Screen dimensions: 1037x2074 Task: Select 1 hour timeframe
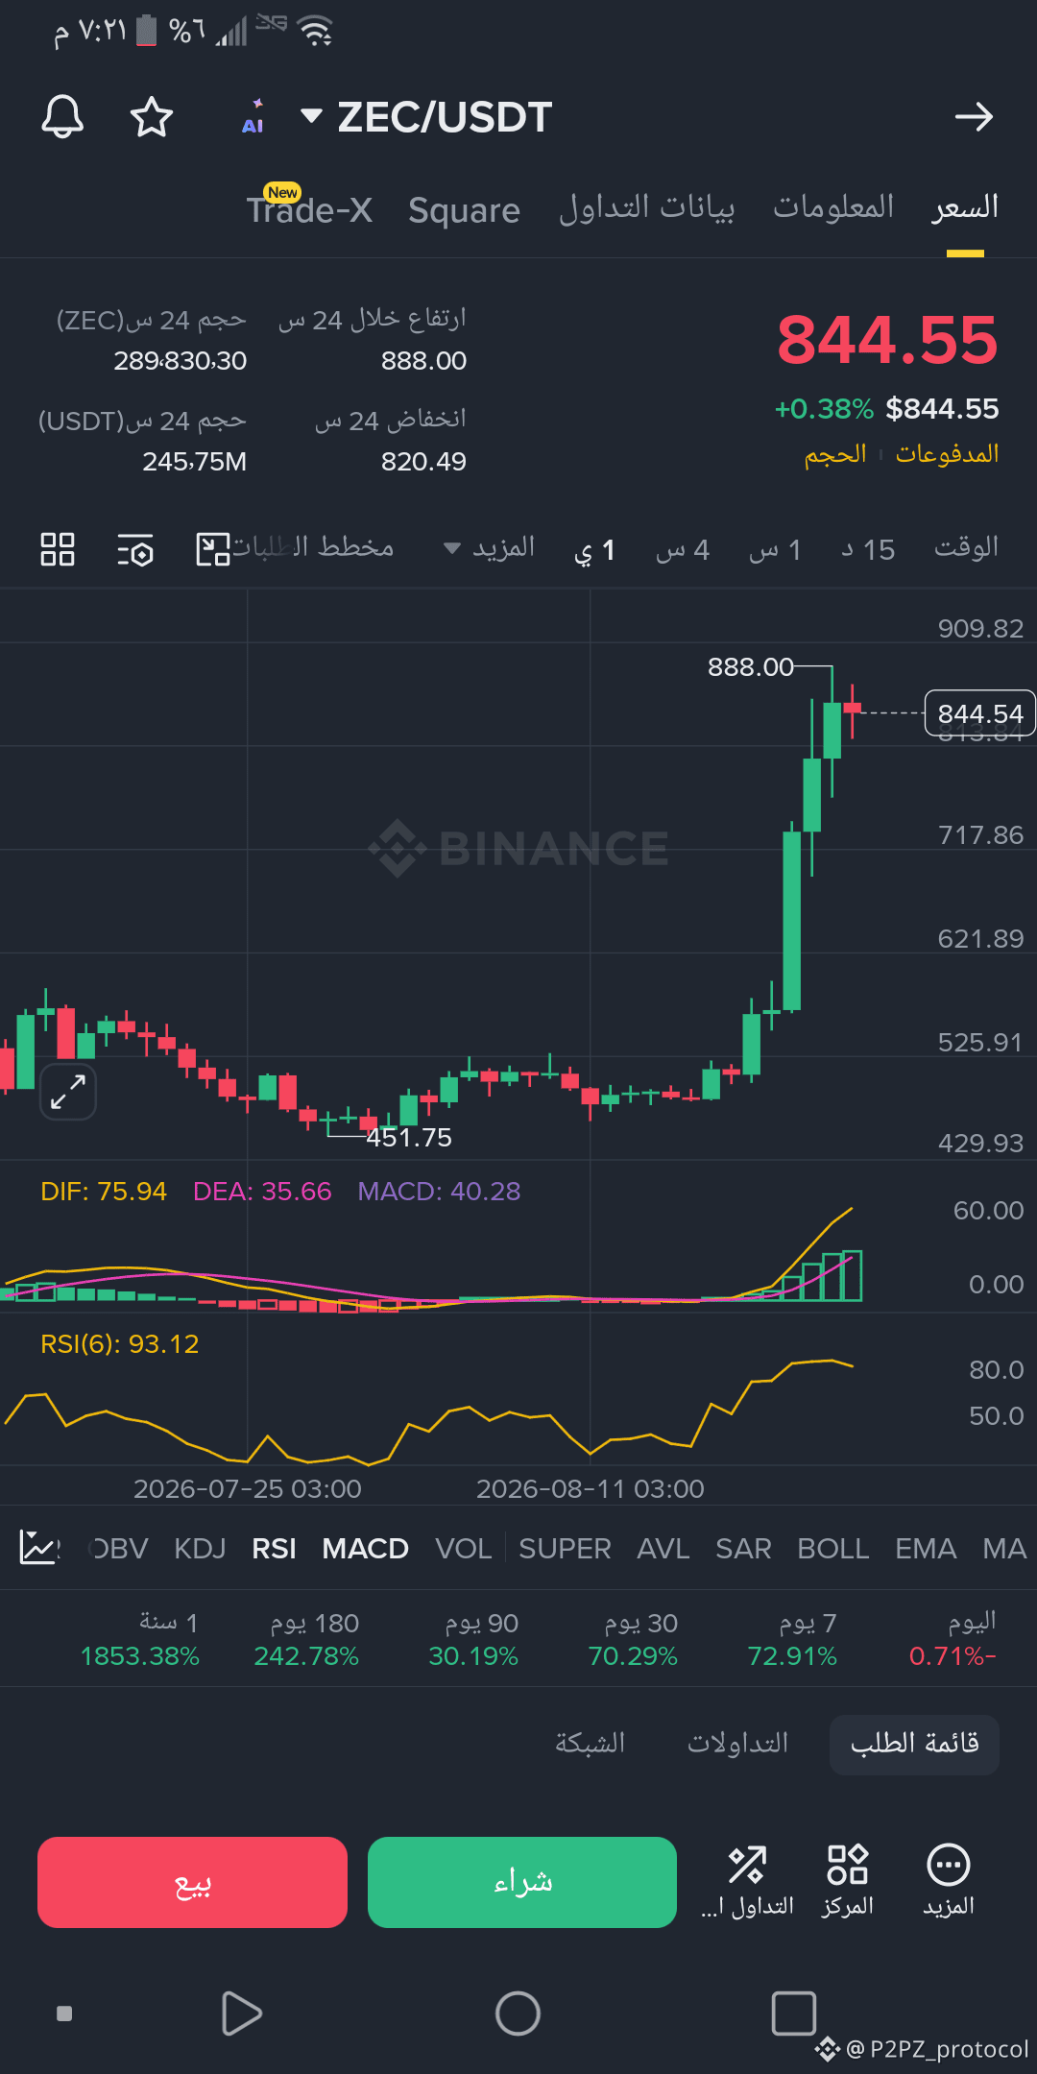coord(775,550)
